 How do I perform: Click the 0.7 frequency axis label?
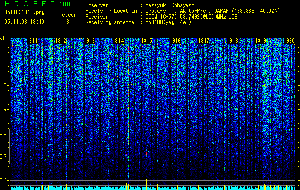coord(4,157)
